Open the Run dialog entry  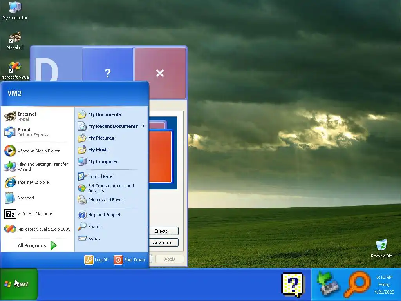pyautogui.click(x=112, y=238)
